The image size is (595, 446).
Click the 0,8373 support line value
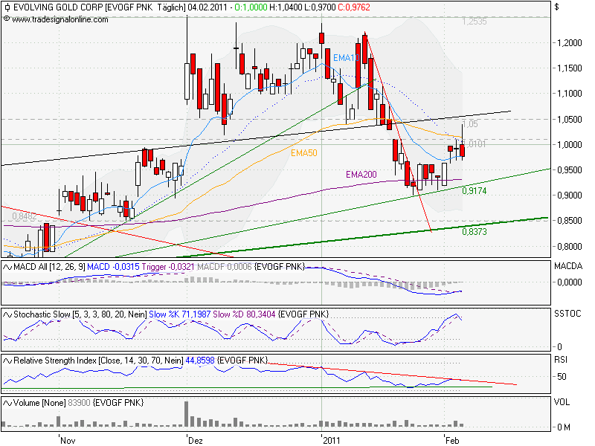pyautogui.click(x=475, y=232)
